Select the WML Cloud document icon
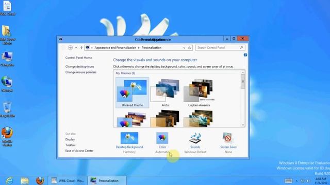This screenshot has width=330, height=185. 7,8
